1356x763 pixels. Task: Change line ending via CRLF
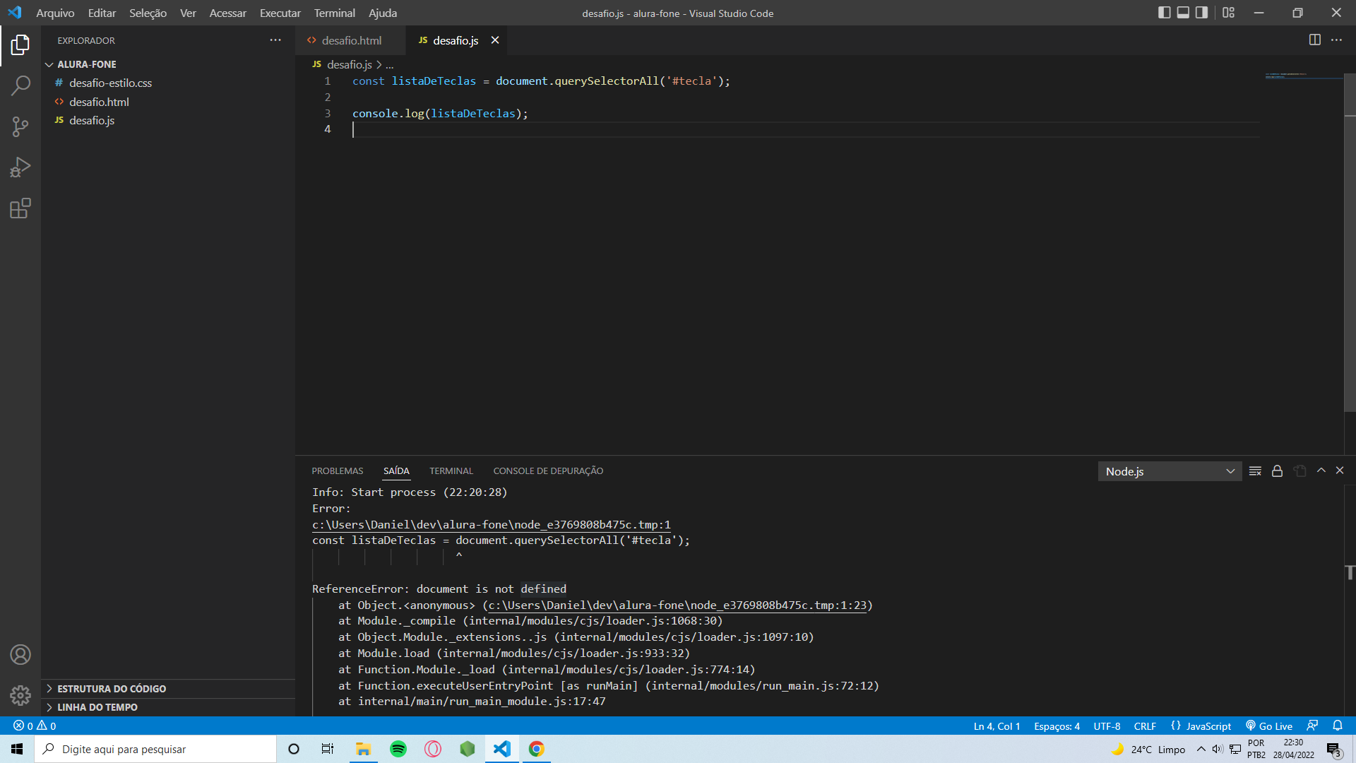(x=1145, y=726)
